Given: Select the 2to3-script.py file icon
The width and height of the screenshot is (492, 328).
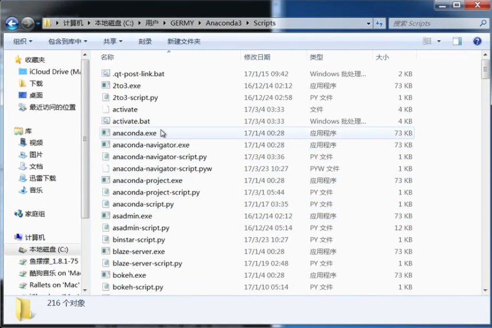Looking at the screenshot, I should [x=106, y=98].
